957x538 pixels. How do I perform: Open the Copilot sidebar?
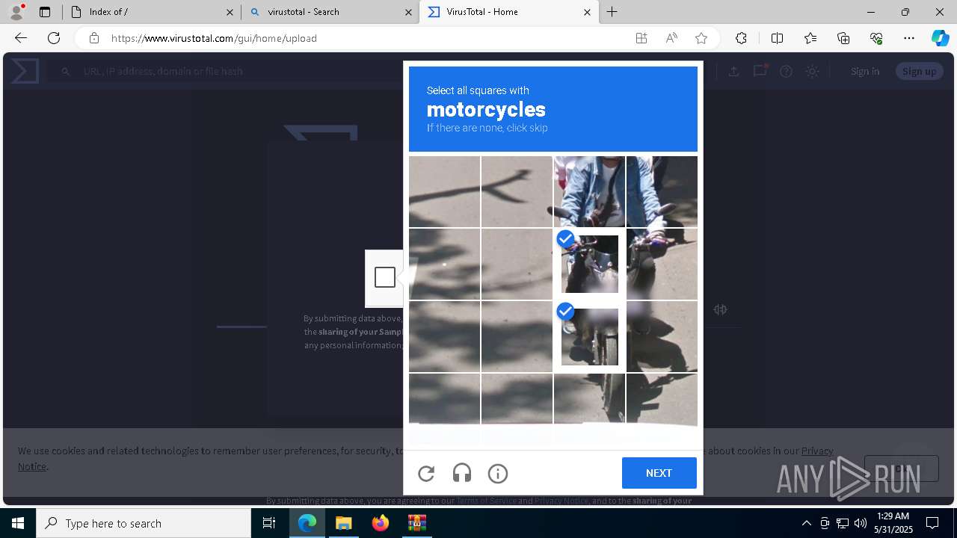(940, 38)
